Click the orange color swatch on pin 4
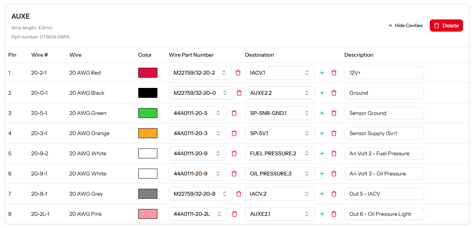This screenshot has width=476, height=228. (147, 133)
